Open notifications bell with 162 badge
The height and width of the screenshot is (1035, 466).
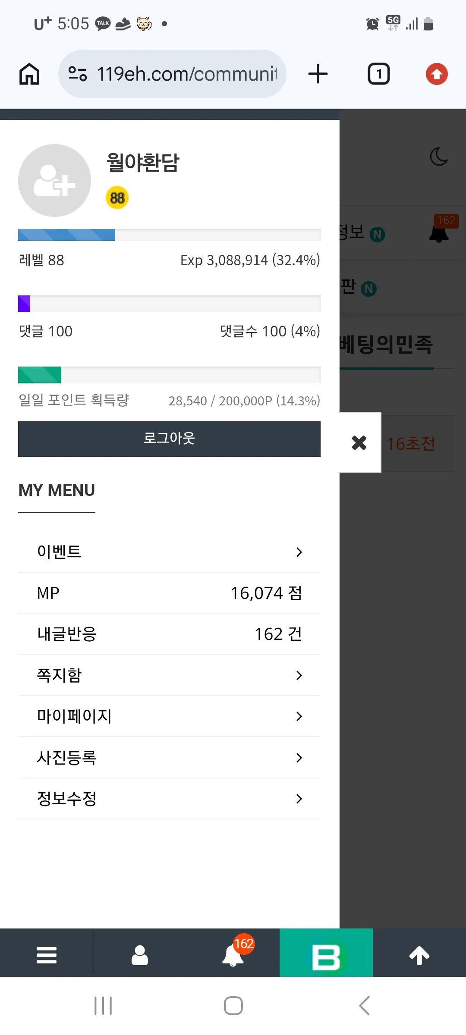click(x=233, y=954)
